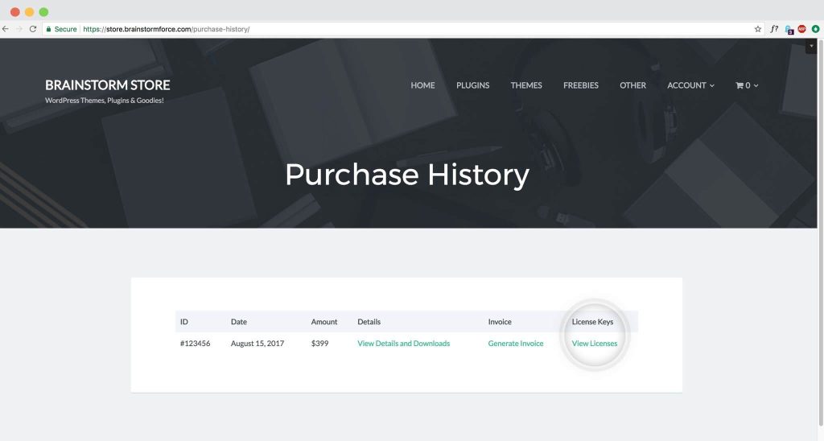Reload the page with refresh icon
This screenshot has width=824, height=441.
tap(32, 29)
